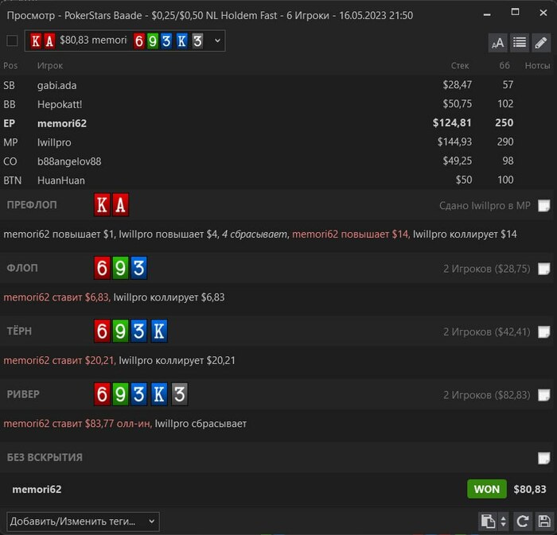The image size is (557, 535).
Task: Click the Ace card in ПРЕФЛОП
Action: click(121, 205)
